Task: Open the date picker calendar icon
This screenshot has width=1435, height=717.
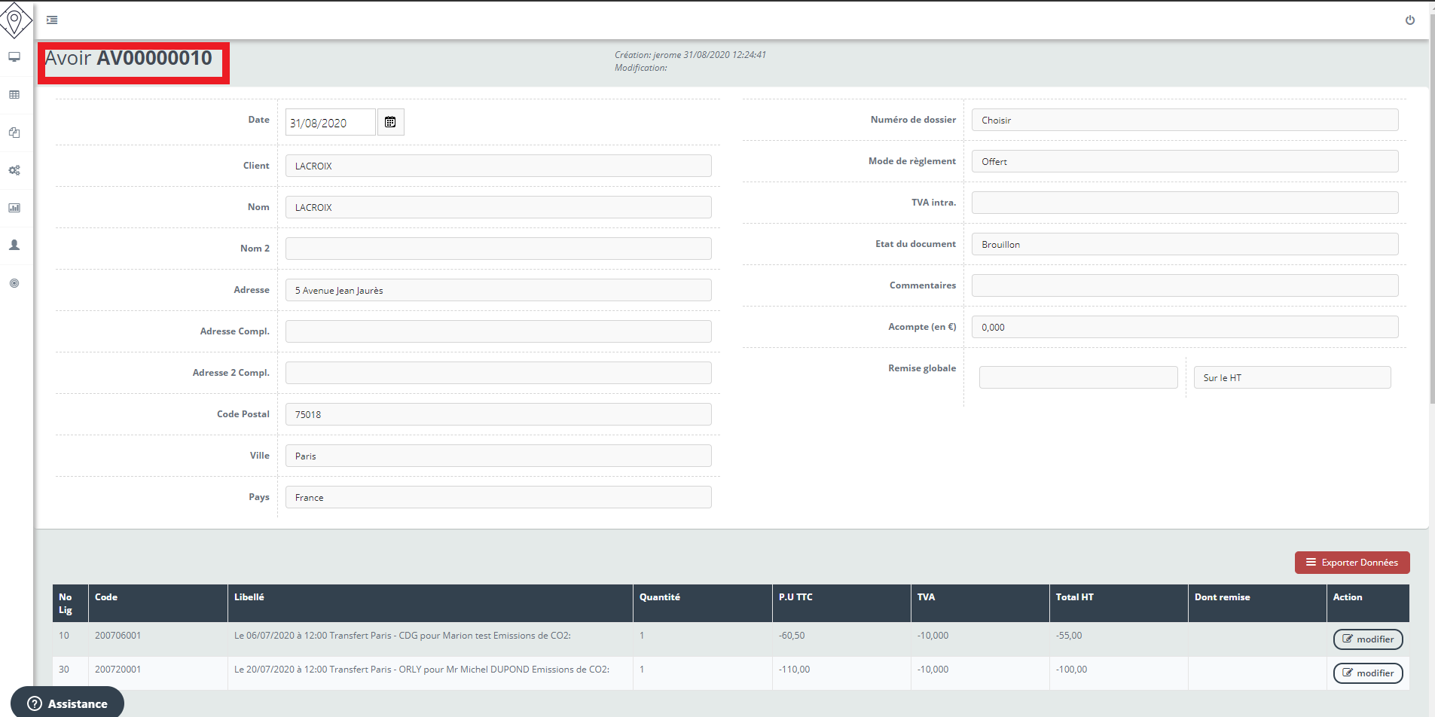Action: click(390, 122)
